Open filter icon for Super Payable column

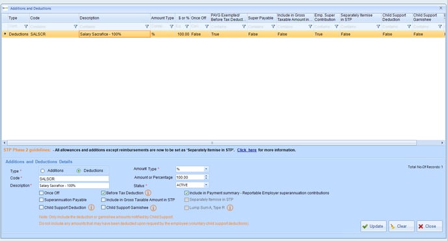273,27
